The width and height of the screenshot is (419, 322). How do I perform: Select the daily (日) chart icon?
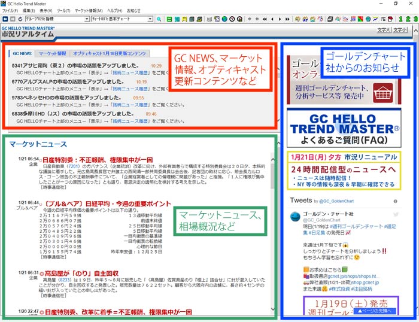click(169, 19)
